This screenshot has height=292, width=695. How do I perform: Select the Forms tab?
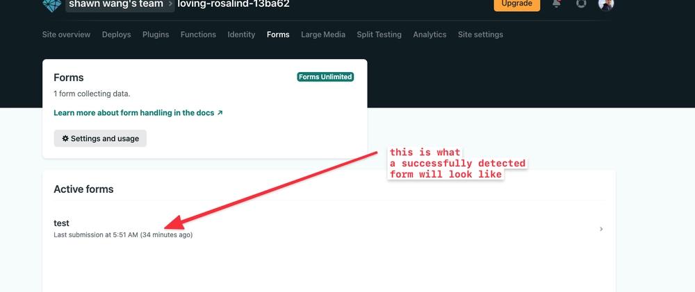tap(278, 35)
